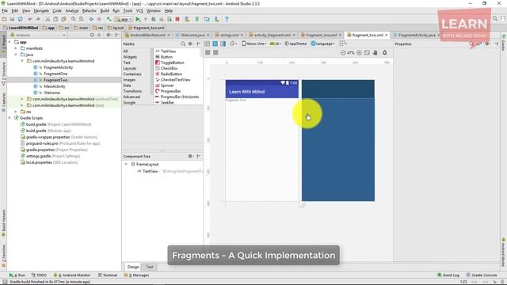Viewport: 507px width, 285px height.
Task: Click the Cut scissors icon
Action: click(x=48, y=19)
